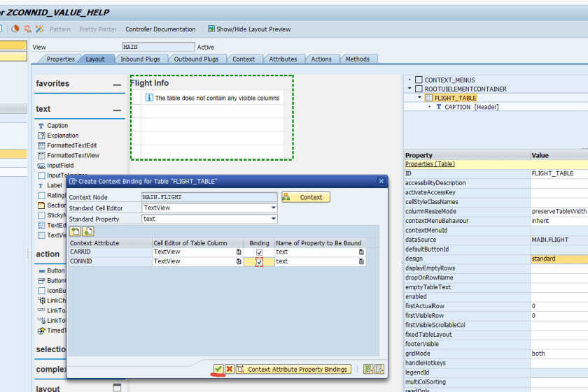Confirm binding with green checkmark button
The height and width of the screenshot is (392, 588).
(x=218, y=369)
